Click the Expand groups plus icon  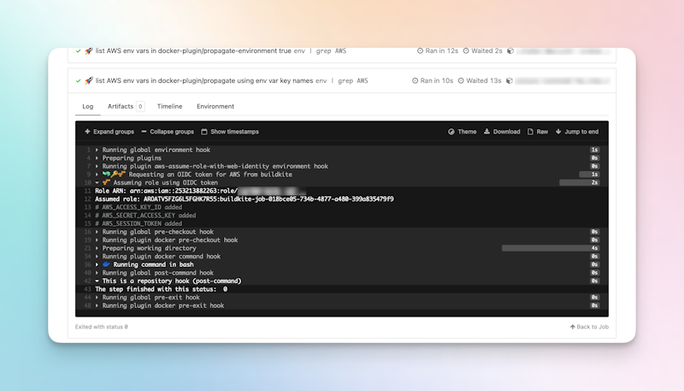point(87,132)
